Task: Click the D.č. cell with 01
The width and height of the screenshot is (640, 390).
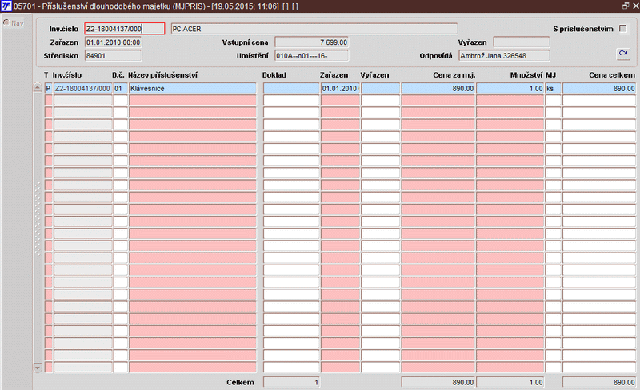Action: (121, 88)
